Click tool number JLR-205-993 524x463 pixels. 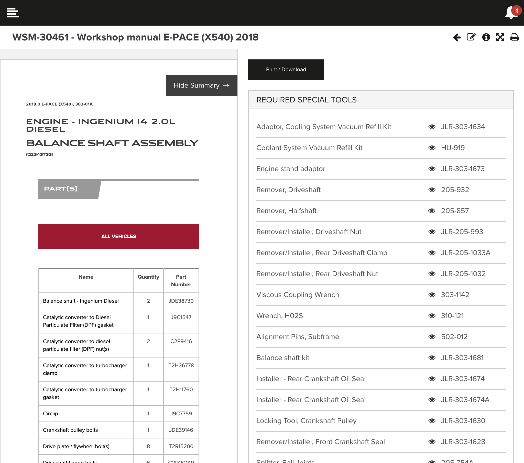tap(462, 232)
